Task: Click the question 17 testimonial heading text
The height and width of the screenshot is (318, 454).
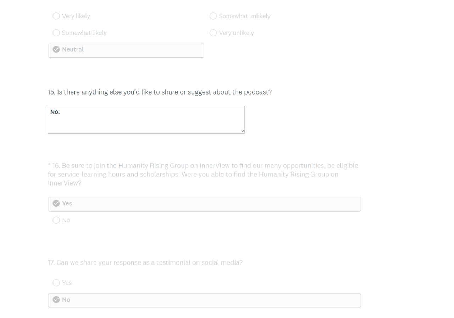Action: click(145, 263)
